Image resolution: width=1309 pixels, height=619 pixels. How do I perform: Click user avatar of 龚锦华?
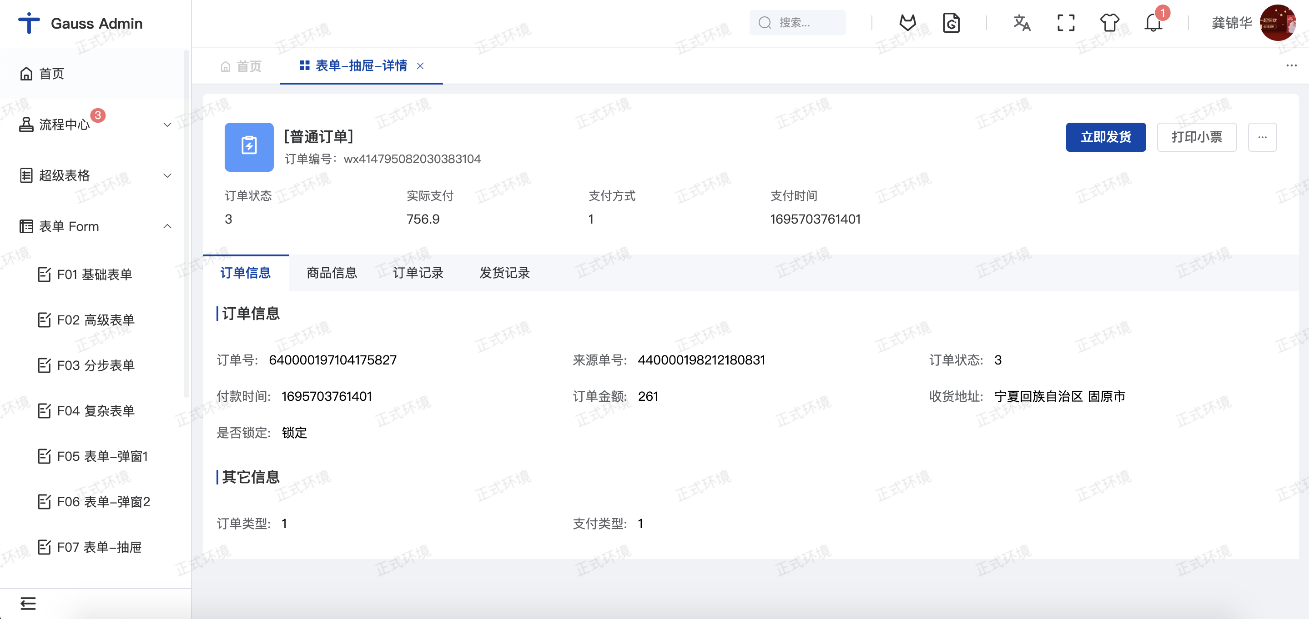(1278, 23)
